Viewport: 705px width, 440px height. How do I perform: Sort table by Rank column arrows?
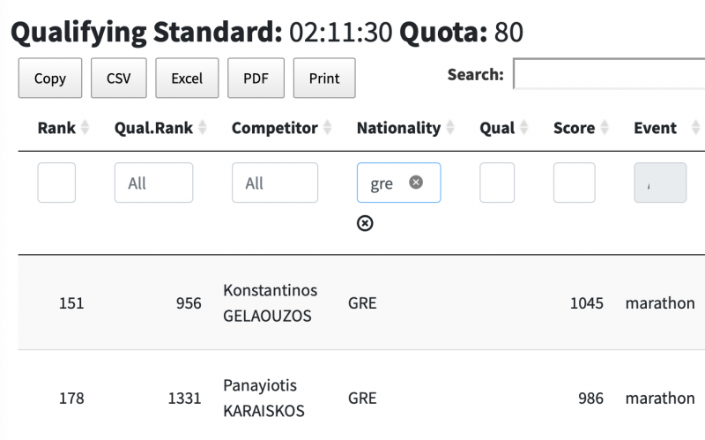[85, 128]
